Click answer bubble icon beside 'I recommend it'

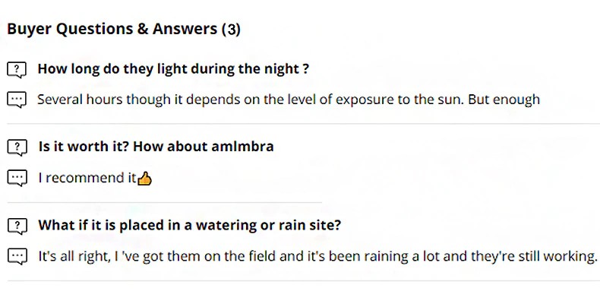[17, 179]
